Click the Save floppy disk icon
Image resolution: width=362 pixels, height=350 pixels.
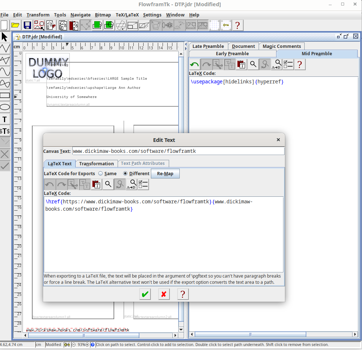pyautogui.click(x=27, y=25)
